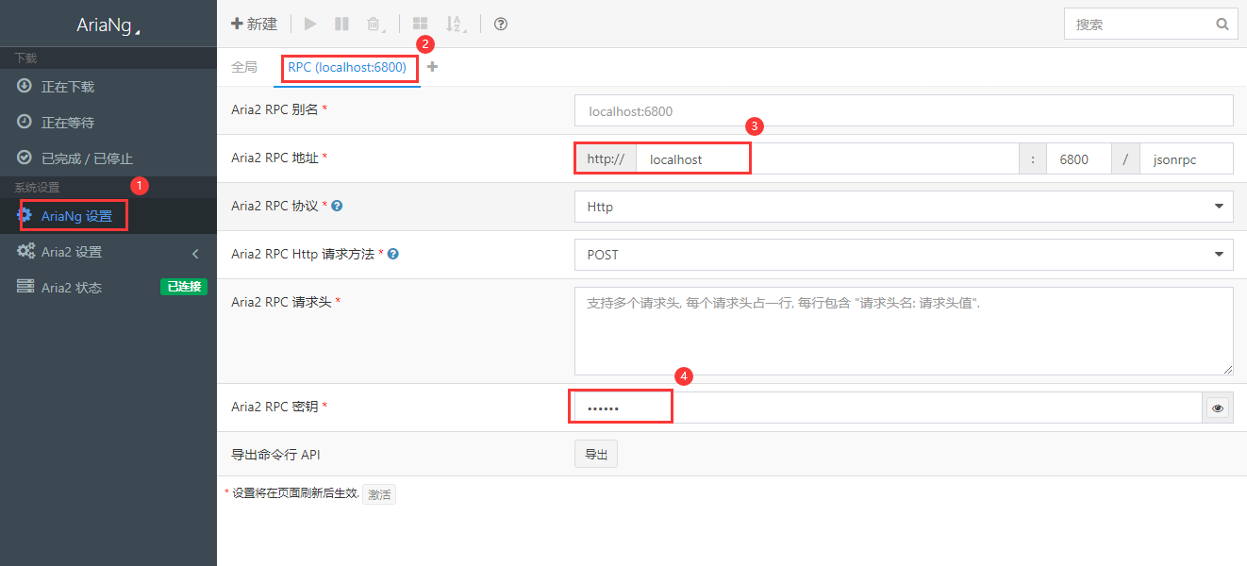Click the jsonrpc path field
Viewport: 1247px width, 566px height.
pyautogui.click(x=1187, y=159)
